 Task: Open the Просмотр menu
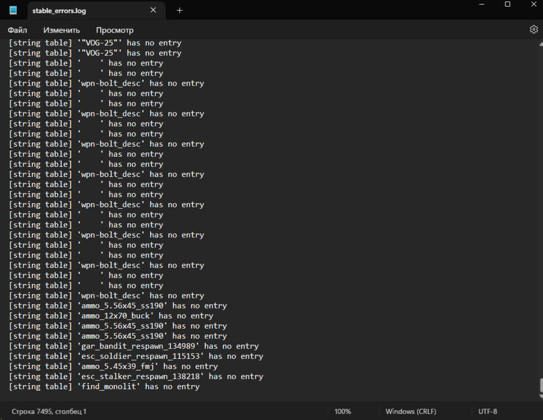point(114,30)
